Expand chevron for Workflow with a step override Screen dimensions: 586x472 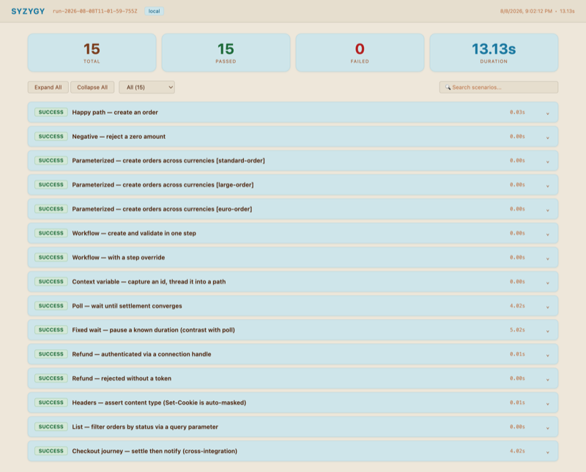click(547, 258)
